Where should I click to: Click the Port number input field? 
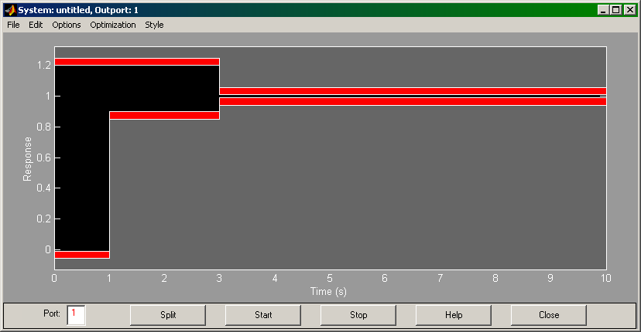(x=76, y=315)
